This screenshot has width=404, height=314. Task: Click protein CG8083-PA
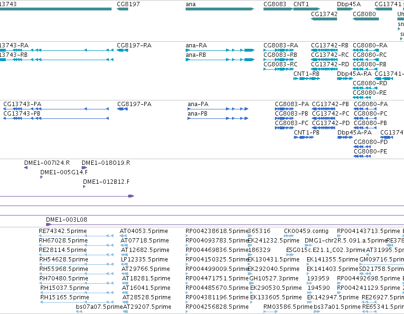[284, 109]
